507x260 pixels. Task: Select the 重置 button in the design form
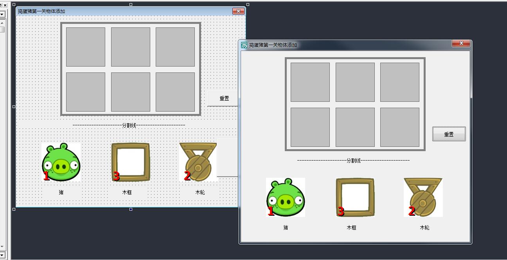[223, 99]
